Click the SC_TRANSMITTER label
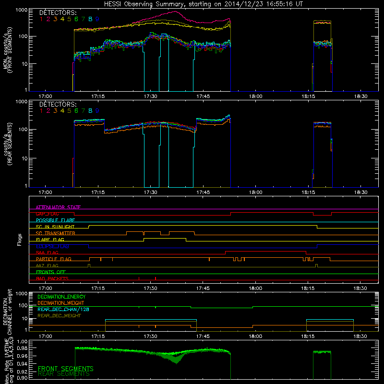The height and width of the screenshot is (384, 384). tap(56, 233)
